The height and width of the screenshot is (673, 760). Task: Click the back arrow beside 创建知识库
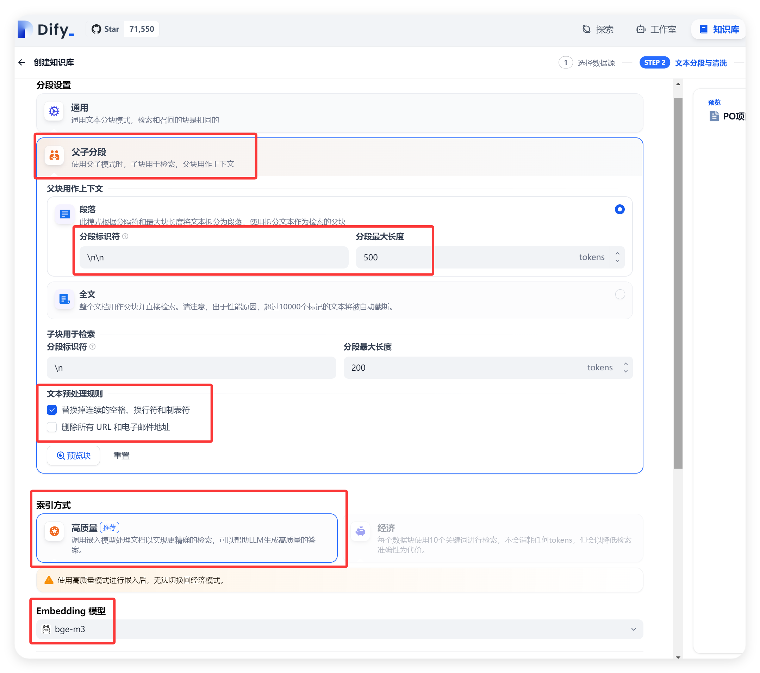(x=21, y=62)
